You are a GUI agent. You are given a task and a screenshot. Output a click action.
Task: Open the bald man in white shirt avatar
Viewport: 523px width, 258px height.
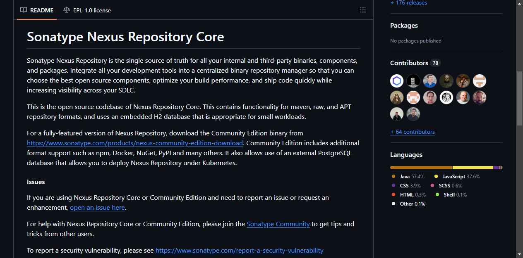point(463,97)
